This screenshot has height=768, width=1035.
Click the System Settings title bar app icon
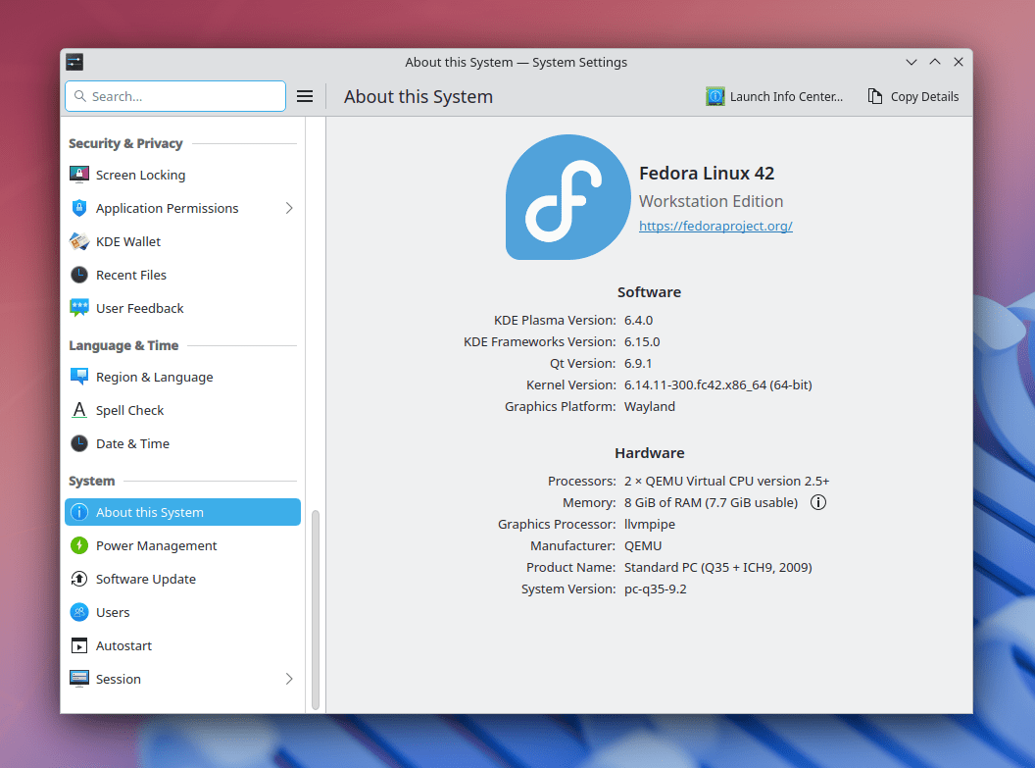74,62
